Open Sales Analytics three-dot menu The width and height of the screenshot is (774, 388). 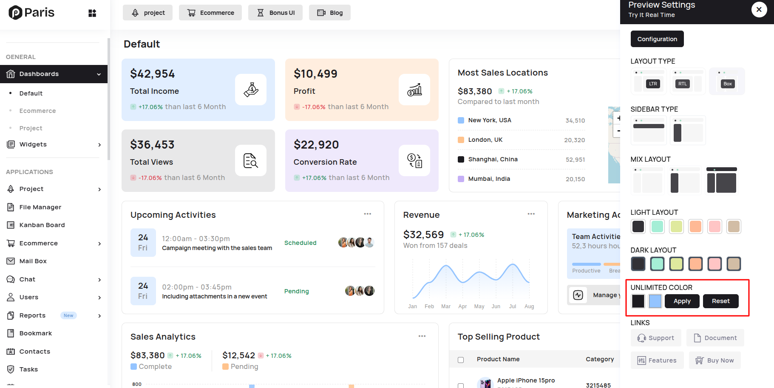point(422,336)
